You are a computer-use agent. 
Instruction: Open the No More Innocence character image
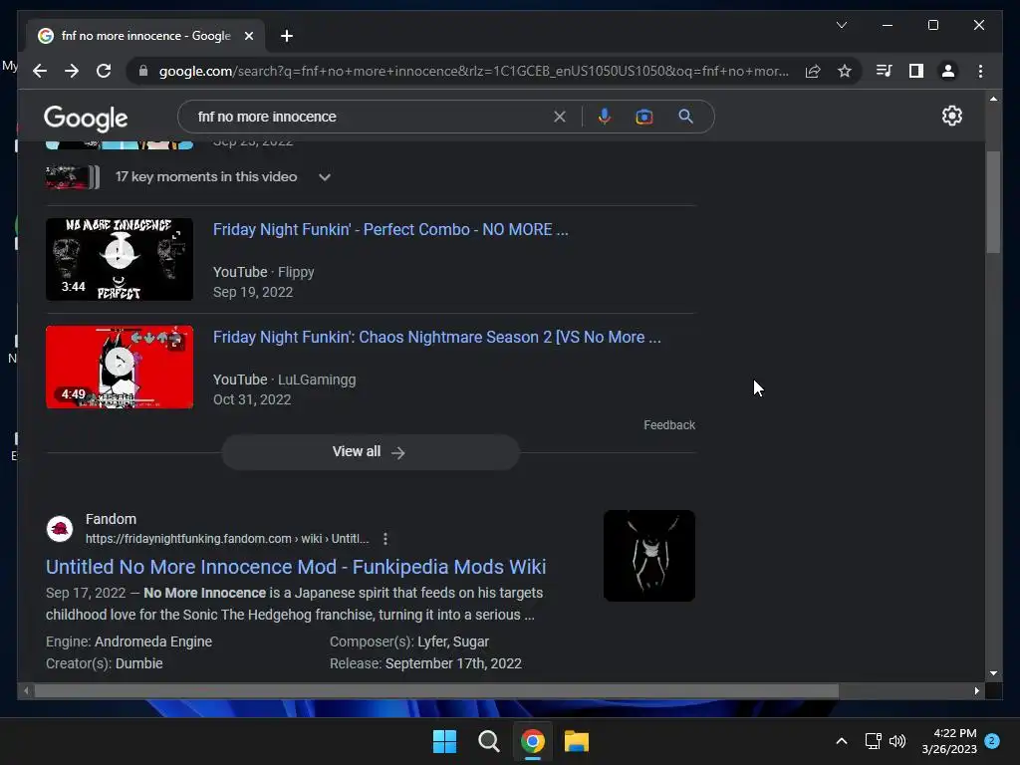click(x=649, y=556)
